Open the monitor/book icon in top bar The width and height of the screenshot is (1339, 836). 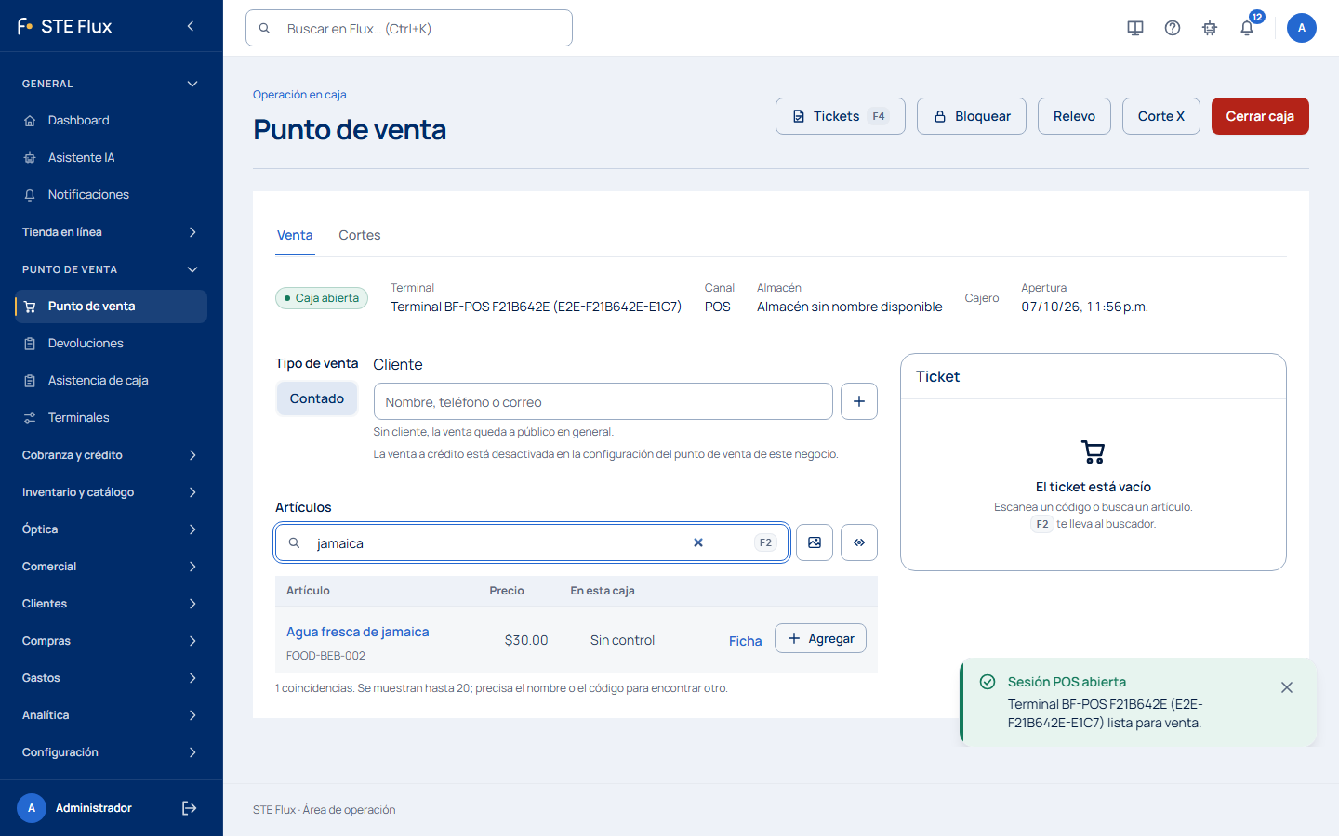click(1135, 28)
